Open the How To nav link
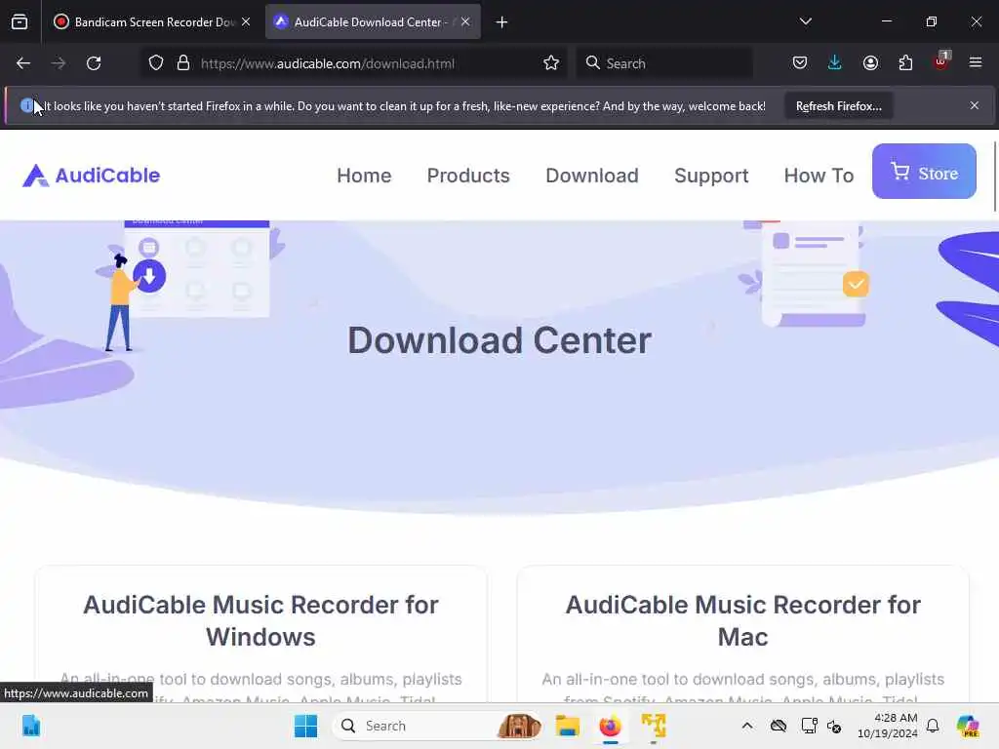 [x=819, y=176]
